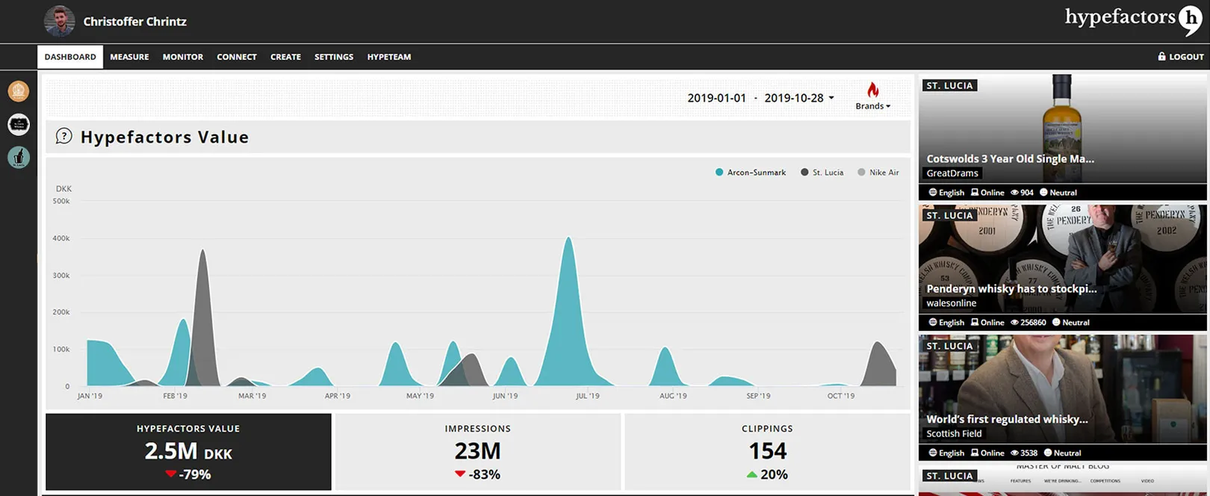The image size is (1210, 496).
Task: Select the Impressions metric card
Action: pyautogui.click(x=478, y=452)
